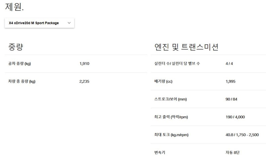Click the 차량 총 중량 (kg) label
This screenshot has width=266, height=161.
22,81
